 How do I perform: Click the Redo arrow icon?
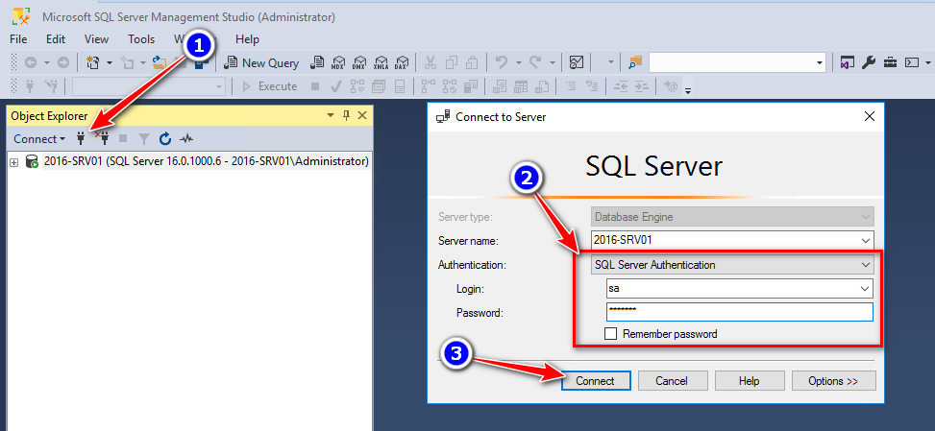click(x=535, y=61)
